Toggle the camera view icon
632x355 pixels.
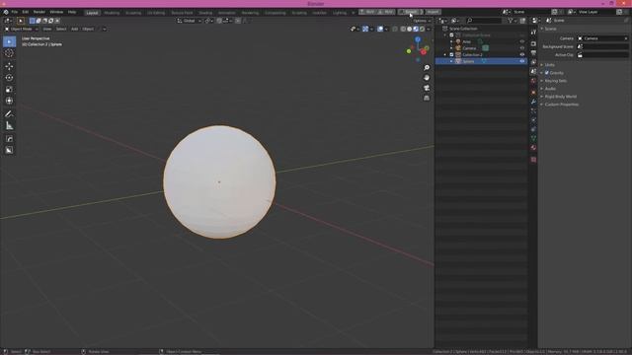click(427, 88)
